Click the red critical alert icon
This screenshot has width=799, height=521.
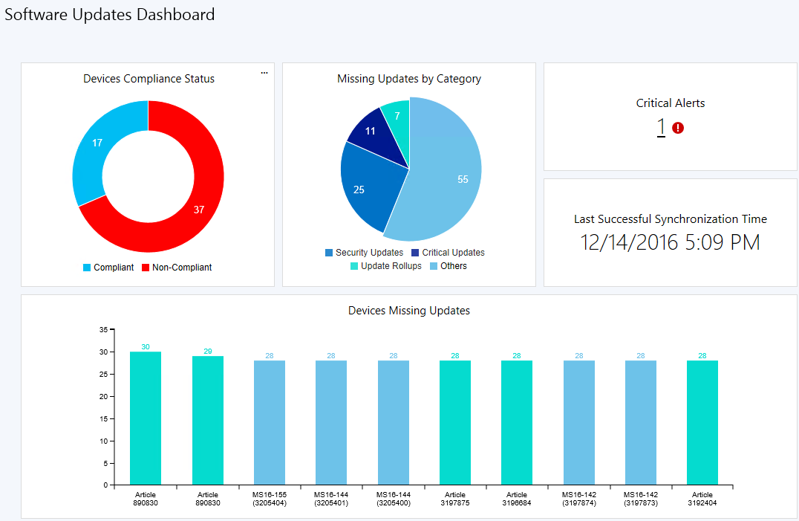(678, 128)
